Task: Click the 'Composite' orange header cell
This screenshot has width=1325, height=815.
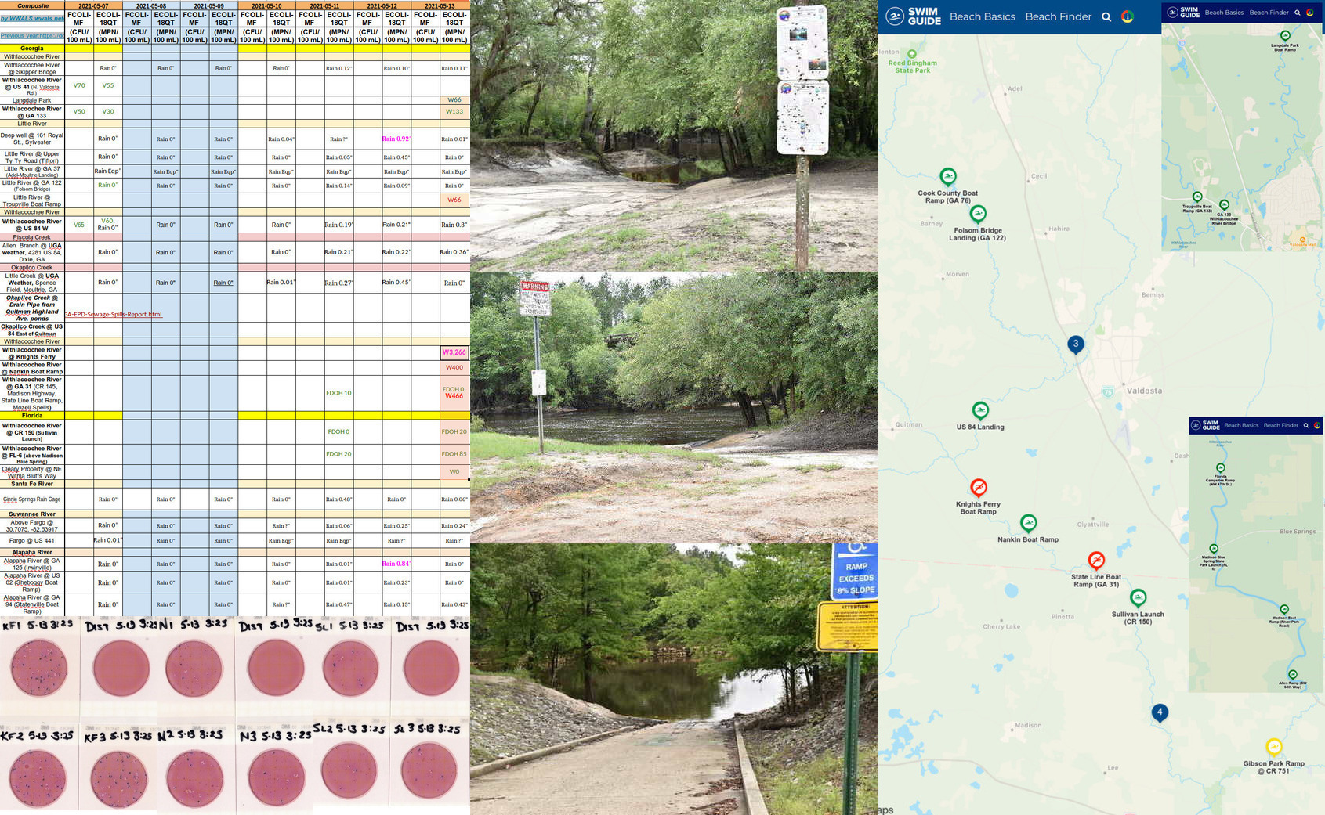Action: tap(32, 5)
